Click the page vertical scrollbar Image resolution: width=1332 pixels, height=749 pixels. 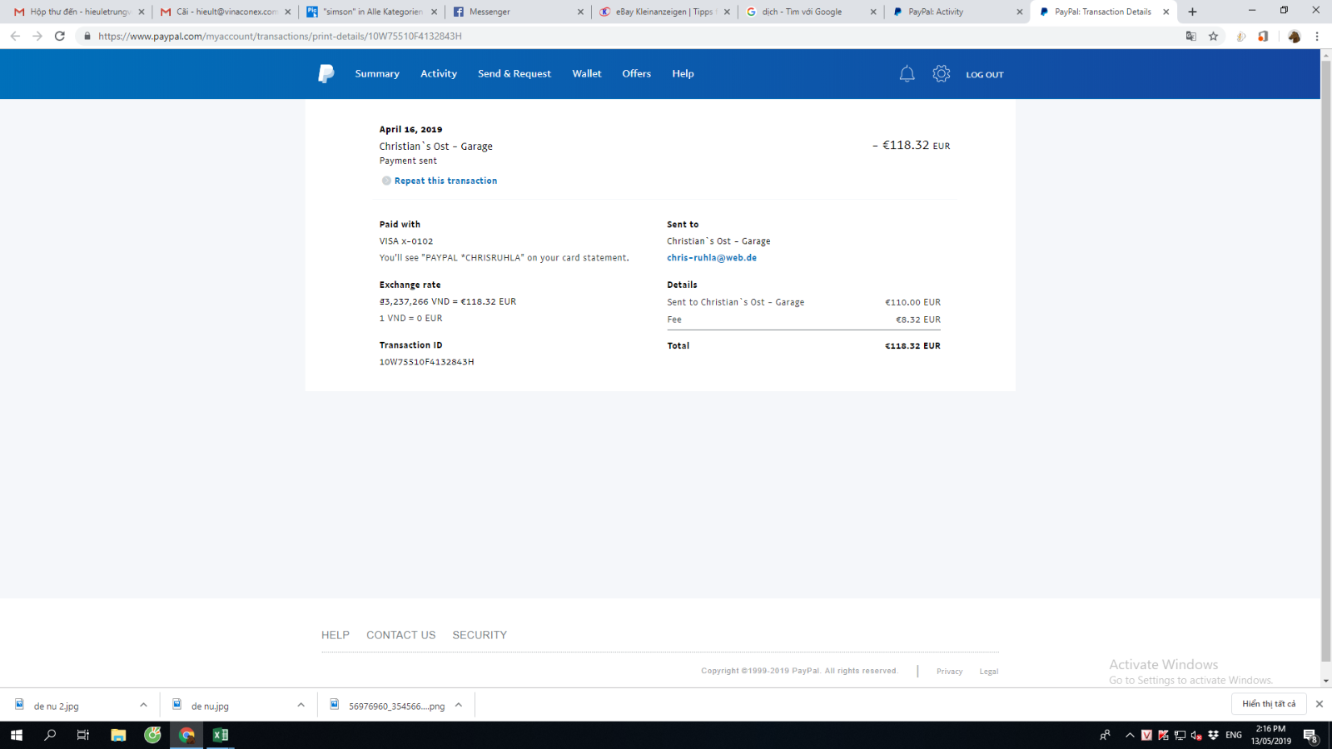coord(1325,358)
